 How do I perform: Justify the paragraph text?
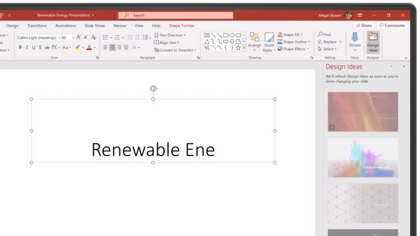[x=126, y=48]
